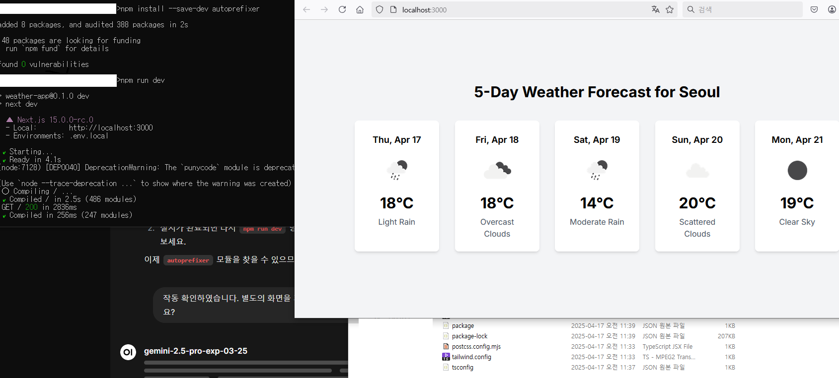
Task: Open the postcss.config.mjs file
Action: [x=476, y=347]
